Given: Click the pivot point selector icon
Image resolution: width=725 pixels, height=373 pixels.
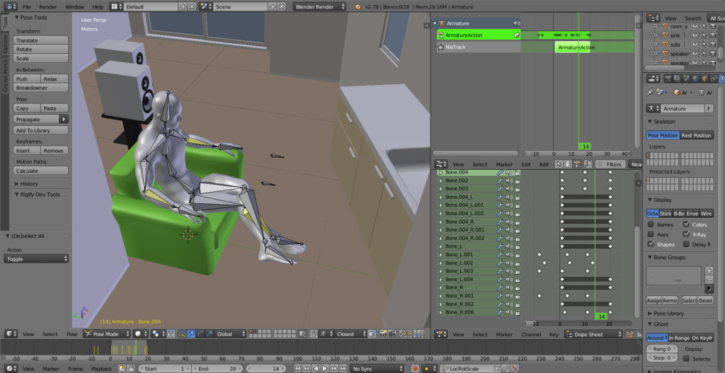Looking at the screenshot, I should point(158,333).
